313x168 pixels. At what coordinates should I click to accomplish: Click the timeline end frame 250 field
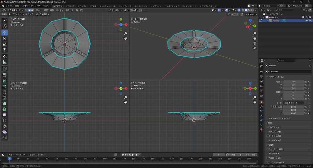click(x=251, y=155)
